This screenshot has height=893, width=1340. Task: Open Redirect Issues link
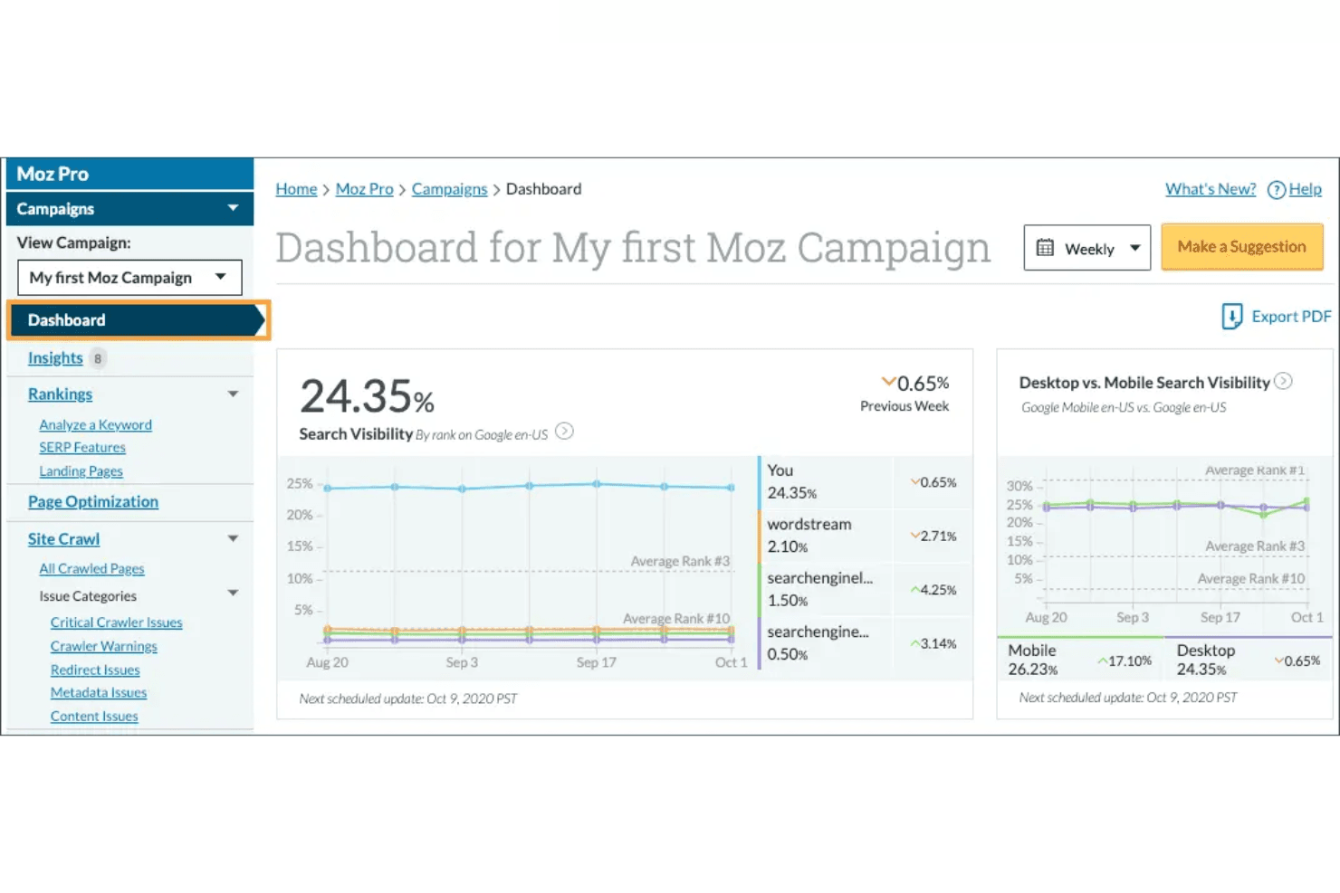(95, 670)
